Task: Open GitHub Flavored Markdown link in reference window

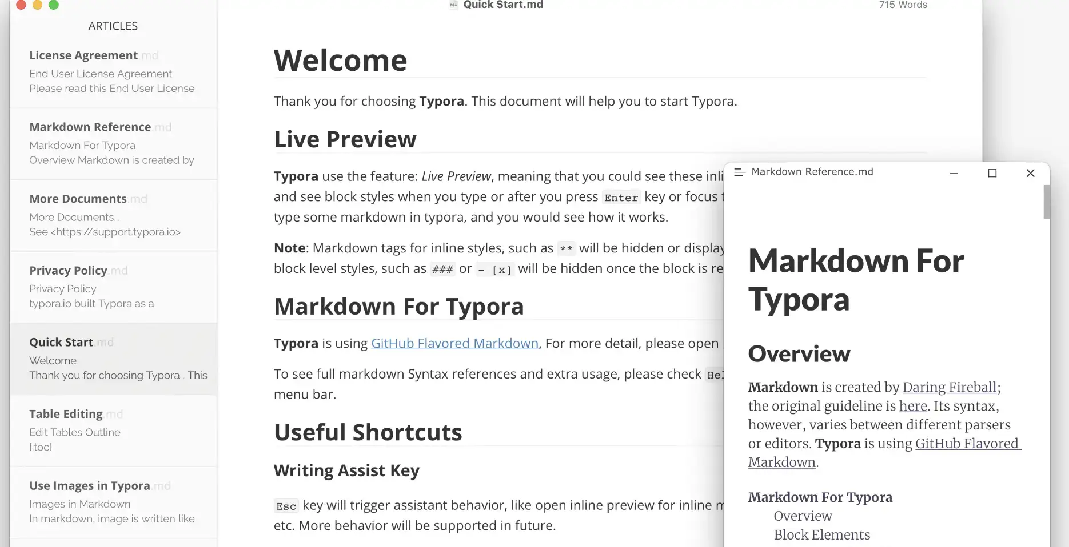Action: pyautogui.click(x=967, y=444)
